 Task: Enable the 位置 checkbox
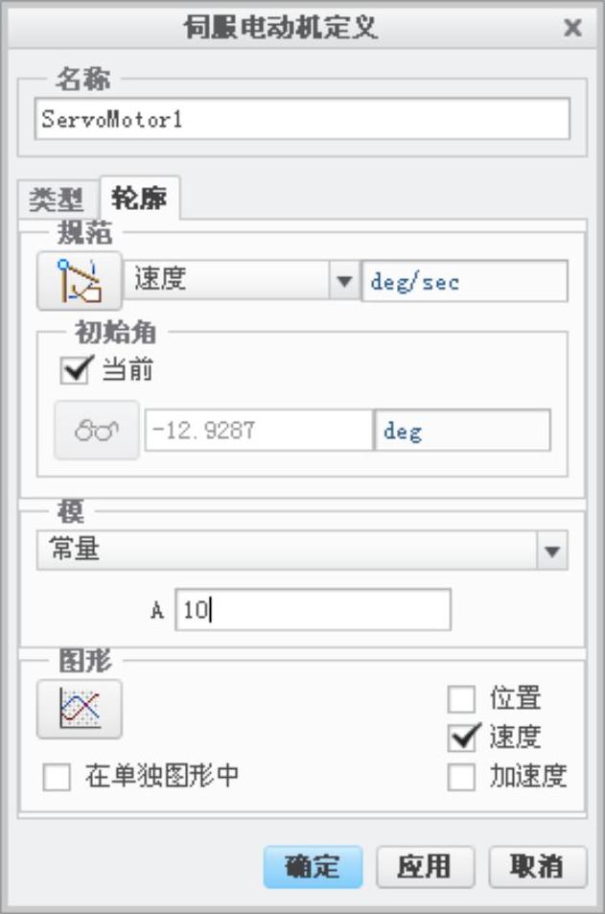pyautogui.click(x=461, y=698)
